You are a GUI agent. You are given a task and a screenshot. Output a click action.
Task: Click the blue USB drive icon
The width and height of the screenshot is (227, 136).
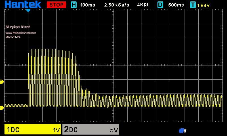182,131
